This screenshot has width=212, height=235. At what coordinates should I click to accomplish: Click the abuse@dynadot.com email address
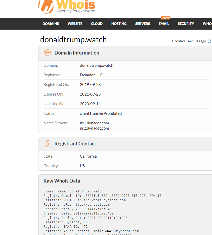[x=122, y=231]
